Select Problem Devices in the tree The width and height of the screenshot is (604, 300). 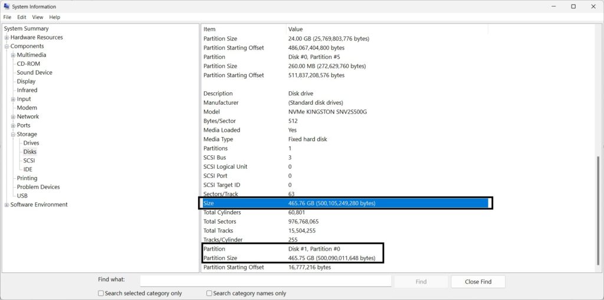38,188
